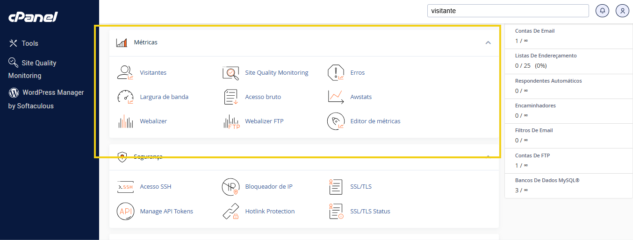Click the Erros warning icon
The image size is (633, 240).
tap(336, 73)
